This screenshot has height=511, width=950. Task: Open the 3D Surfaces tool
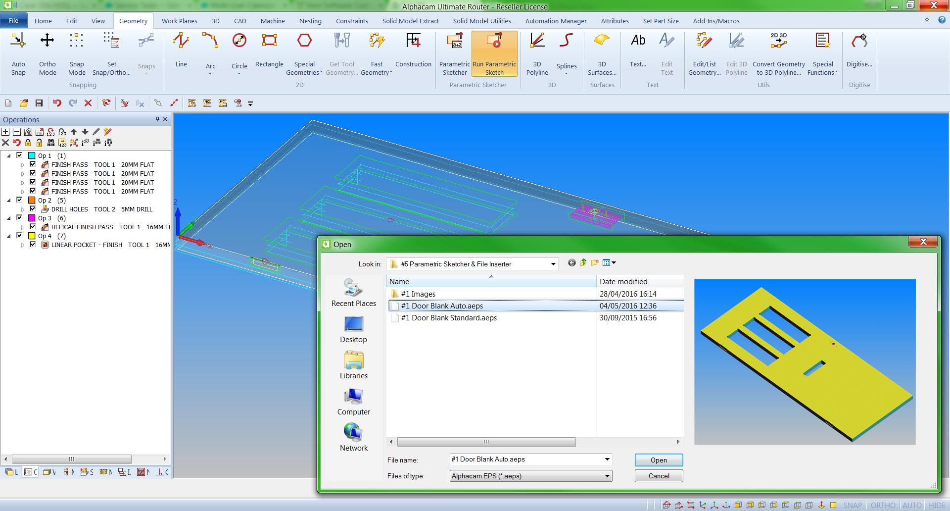(x=602, y=53)
